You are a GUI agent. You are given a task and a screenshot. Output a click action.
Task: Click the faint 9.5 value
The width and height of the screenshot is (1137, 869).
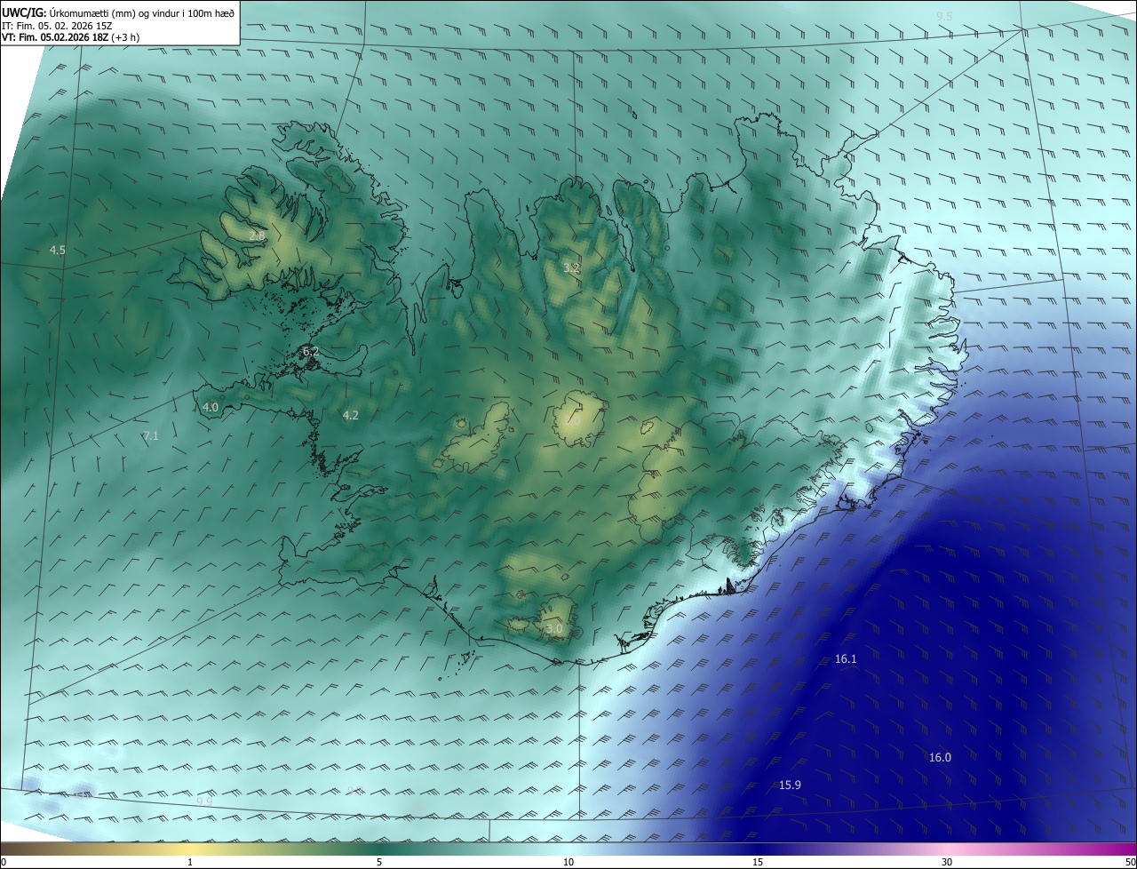click(944, 17)
